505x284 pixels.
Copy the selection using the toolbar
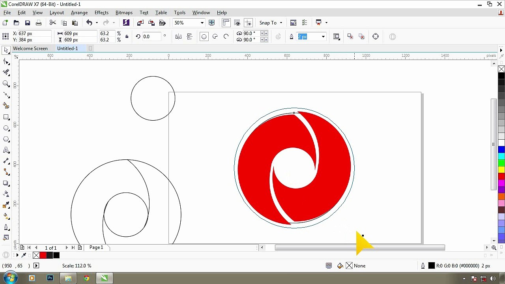click(x=64, y=23)
